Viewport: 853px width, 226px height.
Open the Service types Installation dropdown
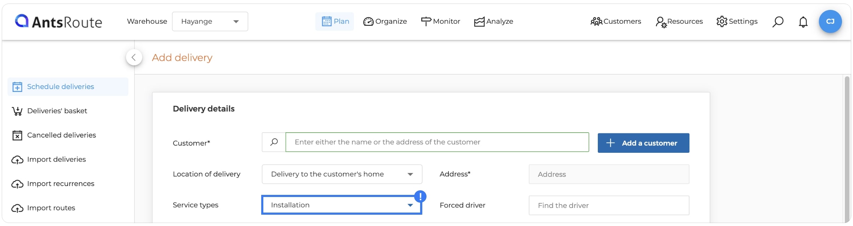click(342, 205)
